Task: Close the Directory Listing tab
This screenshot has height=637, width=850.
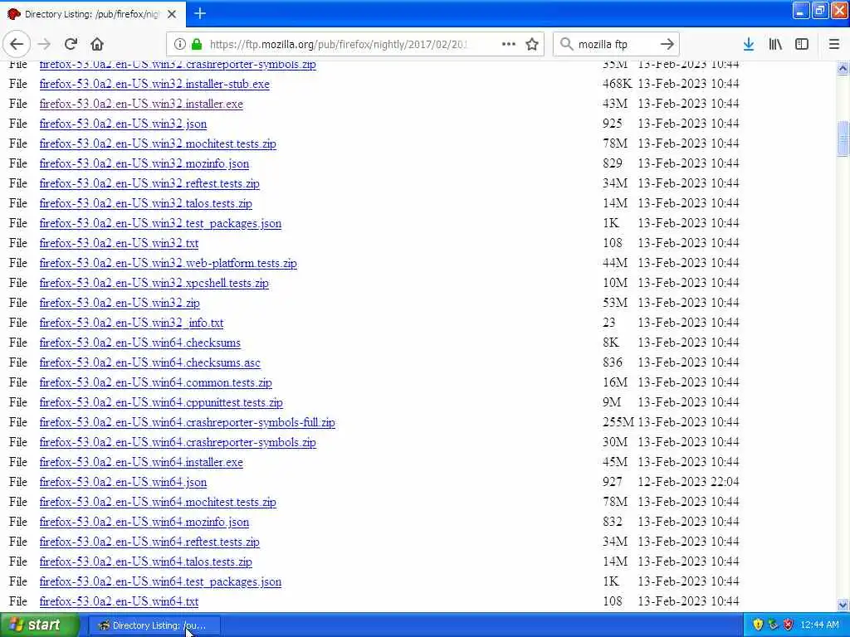Action: coord(172,14)
